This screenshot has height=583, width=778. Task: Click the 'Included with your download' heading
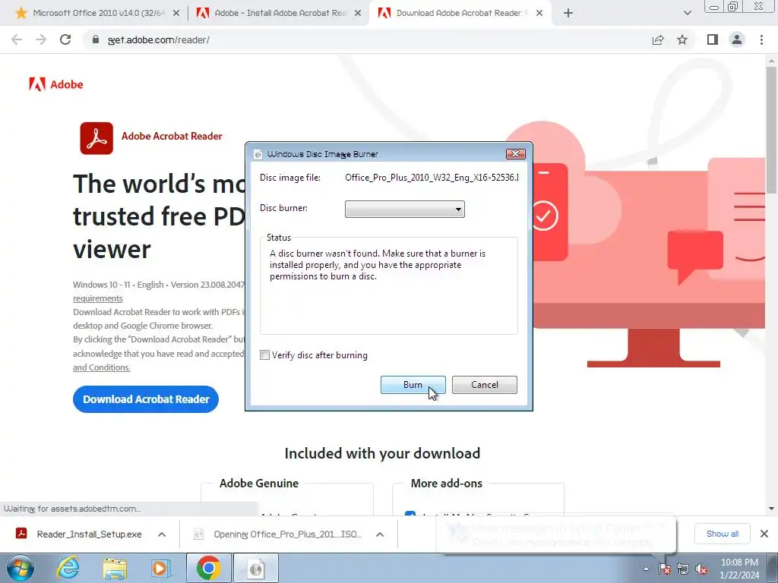(382, 453)
